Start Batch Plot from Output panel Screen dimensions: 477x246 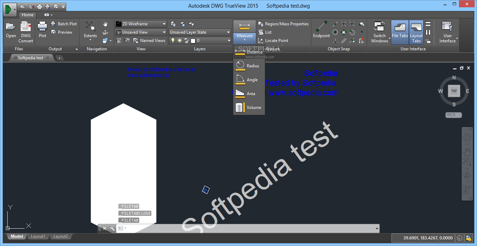(x=64, y=24)
